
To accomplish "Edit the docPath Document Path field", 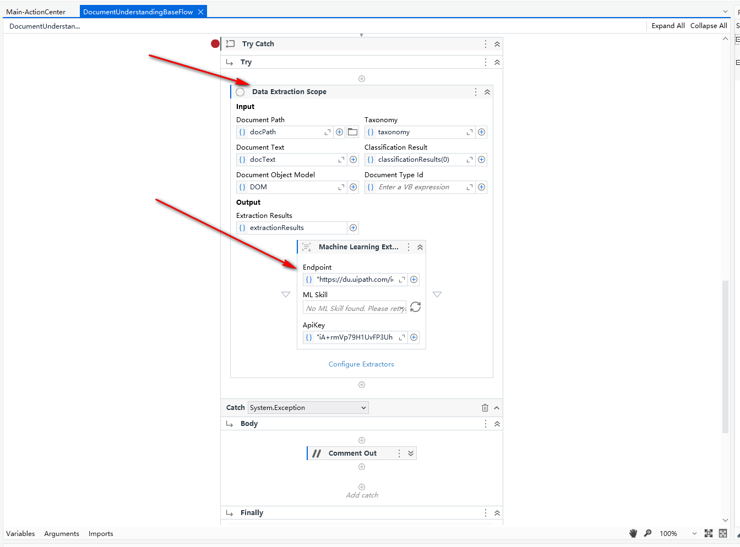I will (285, 132).
